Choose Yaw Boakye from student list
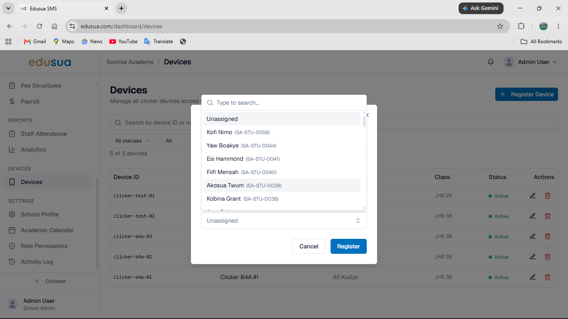The width and height of the screenshot is (568, 319). coord(282,145)
